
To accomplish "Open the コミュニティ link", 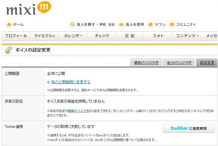I will pyautogui.click(x=186, y=25).
